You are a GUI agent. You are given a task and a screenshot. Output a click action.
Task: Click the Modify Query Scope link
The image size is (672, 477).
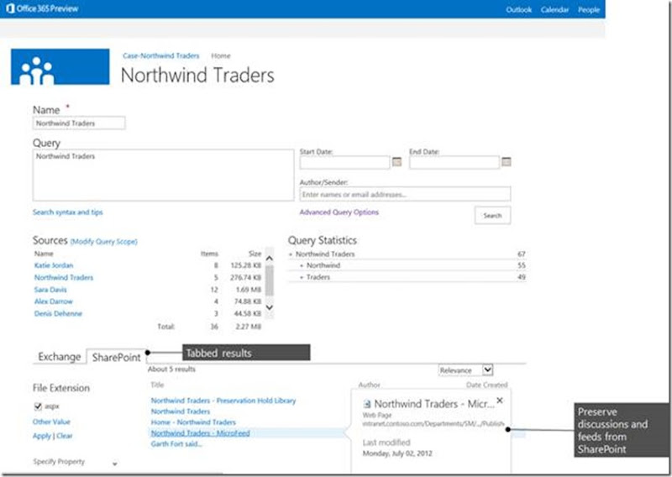[103, 242]
